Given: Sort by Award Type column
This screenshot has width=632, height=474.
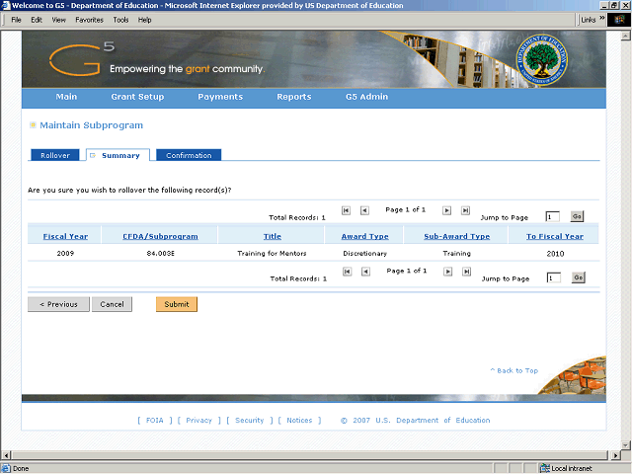Looking at the screenshot, I should click(x=365, y=237).
